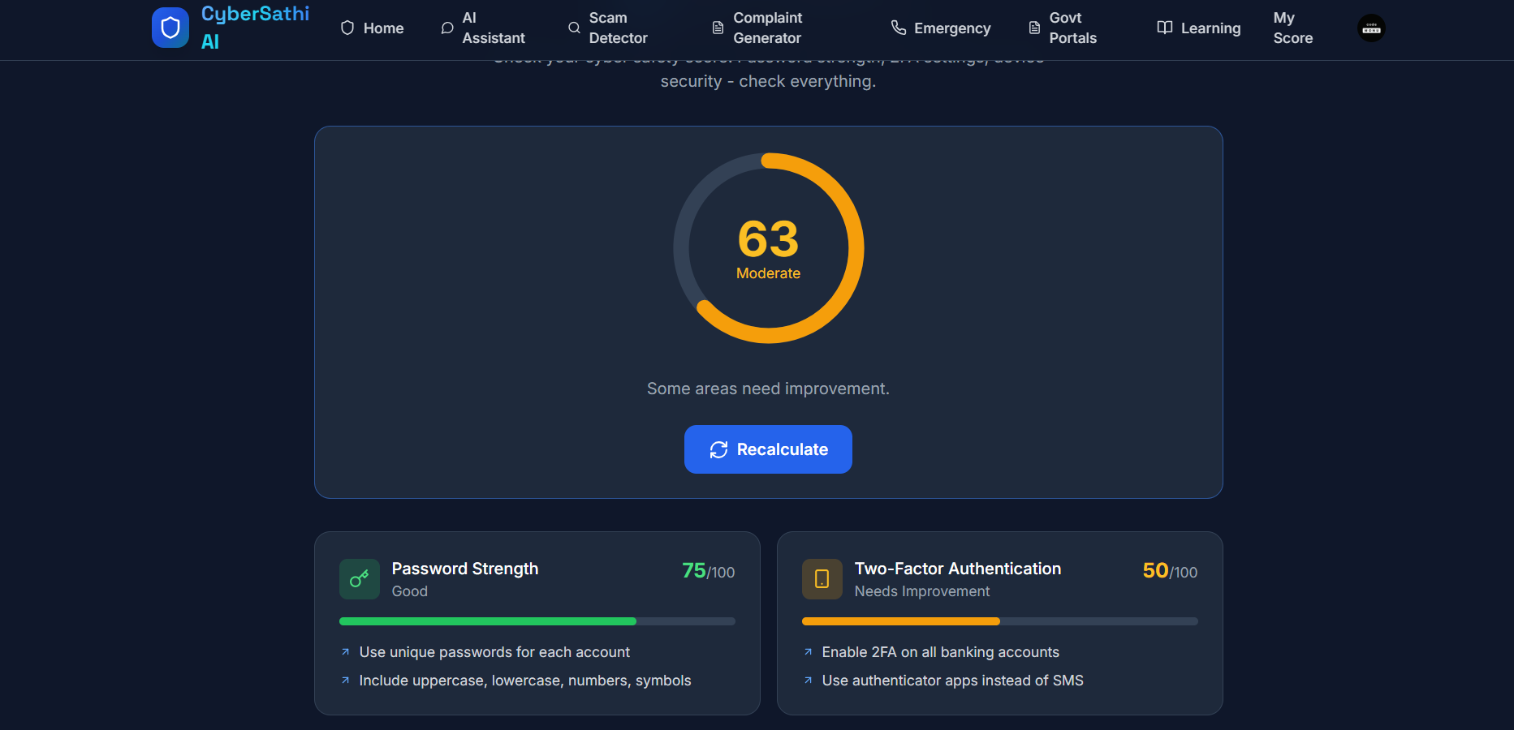Click the CyberSathi AI brand text link

(255, 28)
